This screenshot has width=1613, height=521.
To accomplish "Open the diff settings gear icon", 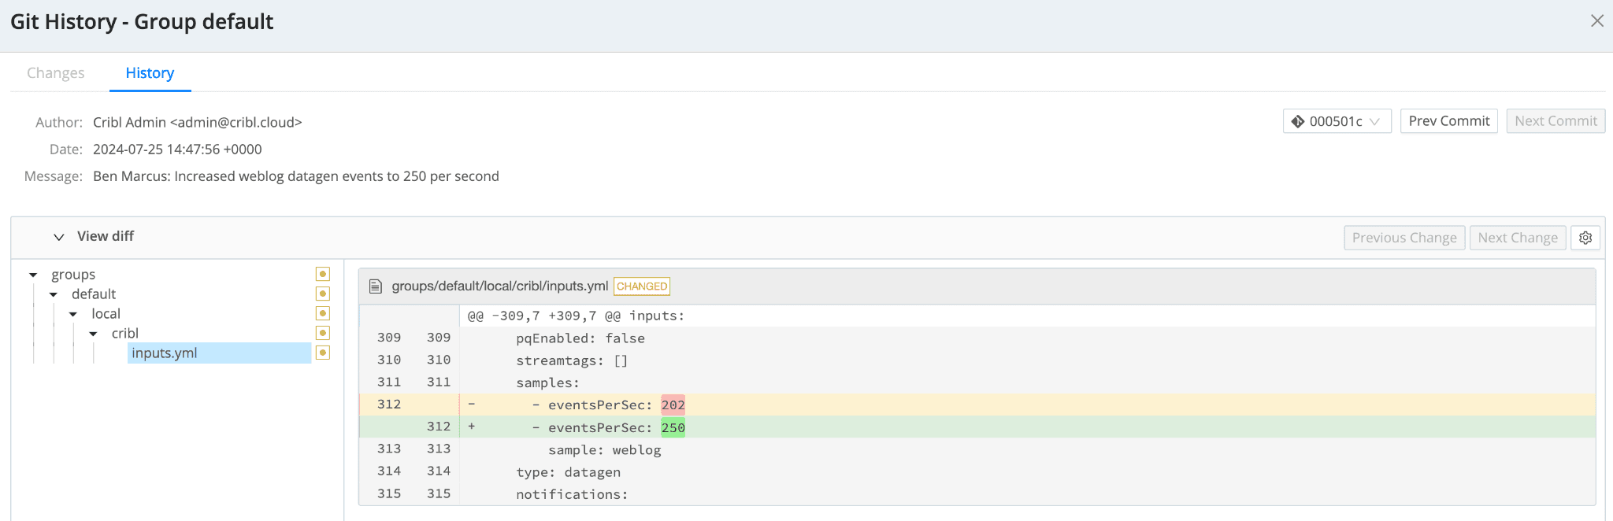I will coord(1585,238).
